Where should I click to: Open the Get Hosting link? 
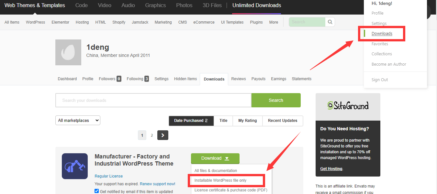coord(331,169)
